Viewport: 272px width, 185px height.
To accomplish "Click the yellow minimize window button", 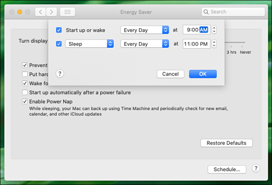I will (x=20, y=12).
